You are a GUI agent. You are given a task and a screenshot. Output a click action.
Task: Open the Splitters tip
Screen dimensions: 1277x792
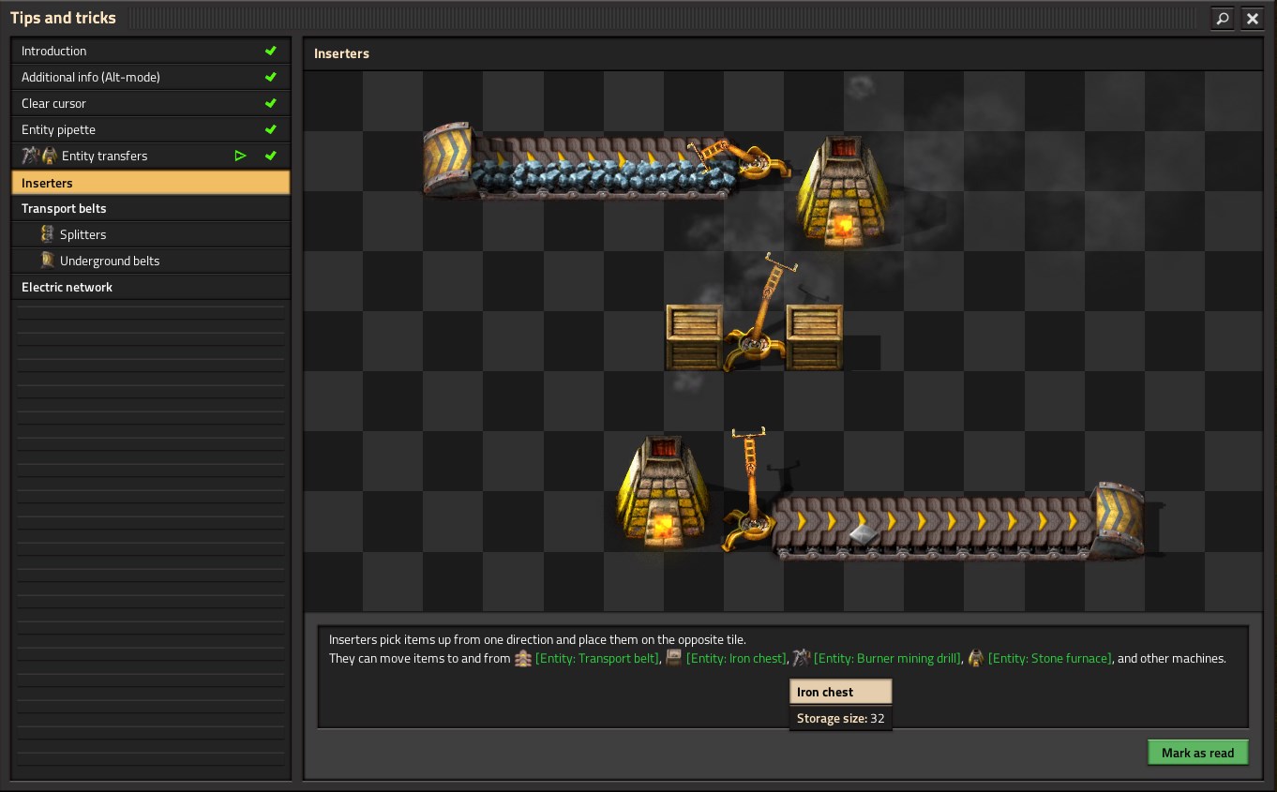pyautogui.click(x=150, y=234)
